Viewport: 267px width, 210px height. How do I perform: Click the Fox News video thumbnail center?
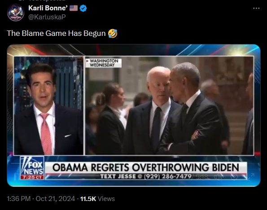pos(134,115)
